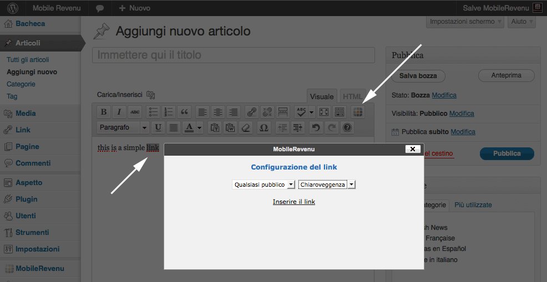547x282 pixels.
Task: Click Modifica next to Visibilità: Pubblico
Action: click(462, 114)
